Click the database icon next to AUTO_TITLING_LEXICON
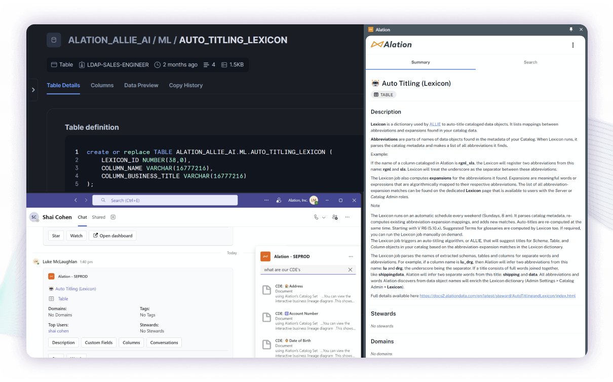The height and width of the screenshot is (382, 613). pos(54,40)
